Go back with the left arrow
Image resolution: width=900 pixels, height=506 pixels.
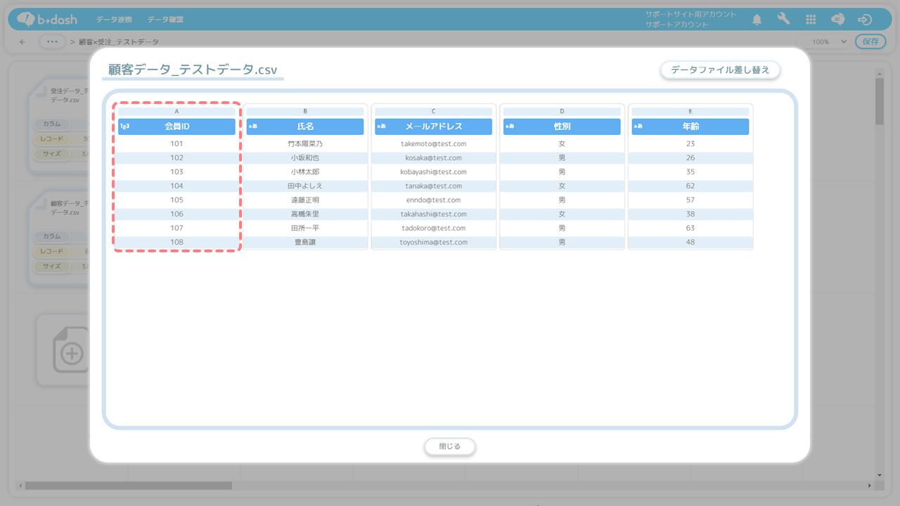coord(23,42)
